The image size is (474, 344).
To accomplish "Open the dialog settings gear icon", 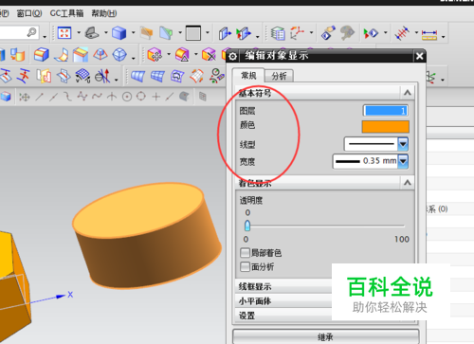I will 233,56.
